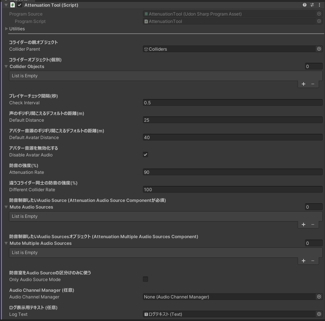The height and width of the screenshot is (321, 325).
Task: Open the object picker for Audio Channel Manager
Action: 319,297
